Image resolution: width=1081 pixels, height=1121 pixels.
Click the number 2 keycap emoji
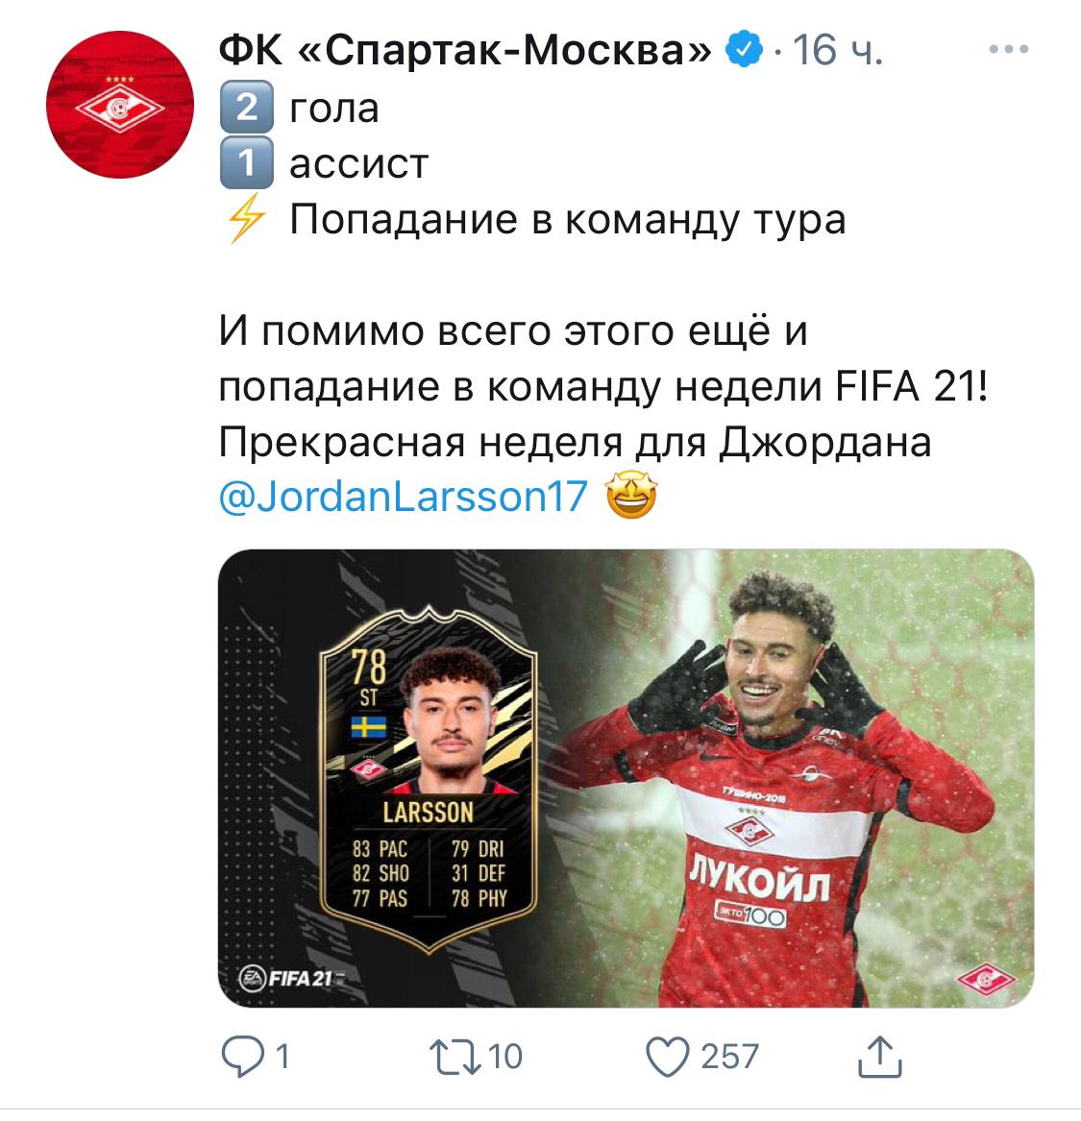pyautogui.click(x=247, y=108)
